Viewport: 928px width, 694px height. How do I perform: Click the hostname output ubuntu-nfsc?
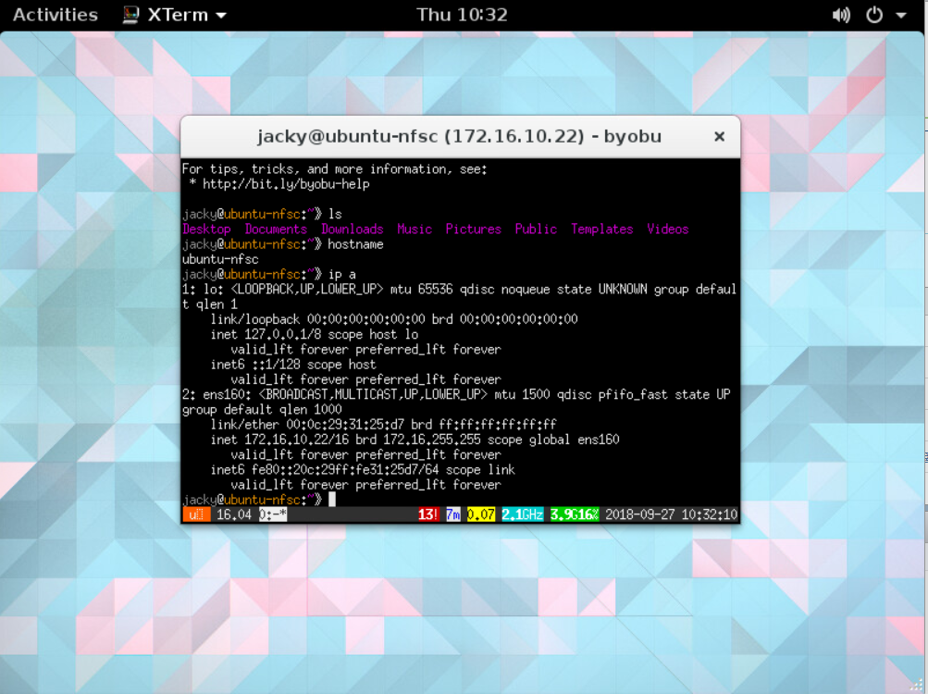point(220,259)
